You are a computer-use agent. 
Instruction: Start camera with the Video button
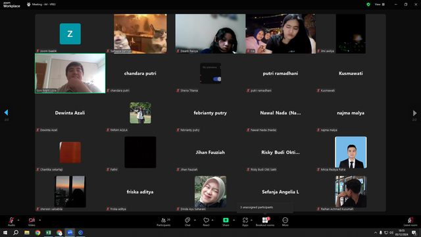(x=32, y=222)
